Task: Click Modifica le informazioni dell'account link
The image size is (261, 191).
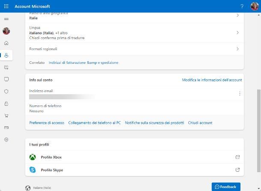Action: (212, 80)
